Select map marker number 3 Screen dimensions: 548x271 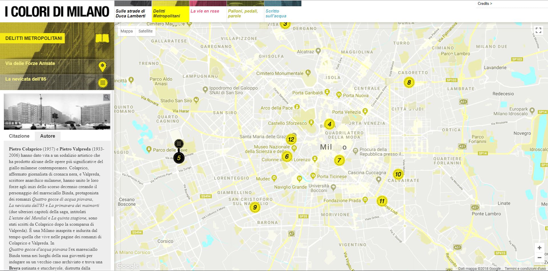pos(285,24)
